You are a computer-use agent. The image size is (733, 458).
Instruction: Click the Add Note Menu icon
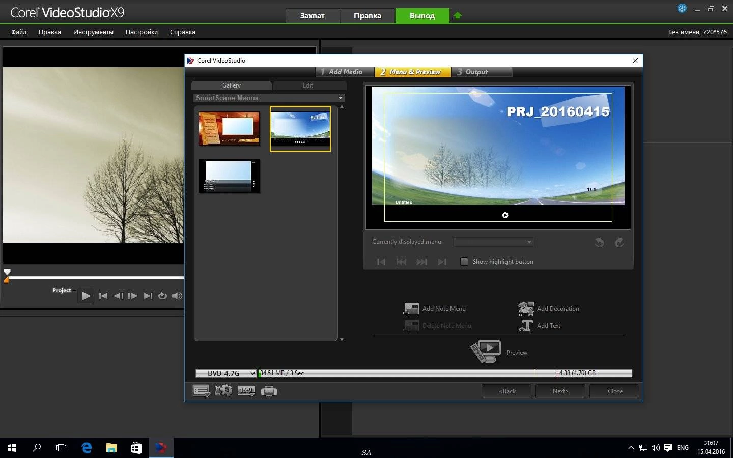pyautogui.click(x=411, y=309)
